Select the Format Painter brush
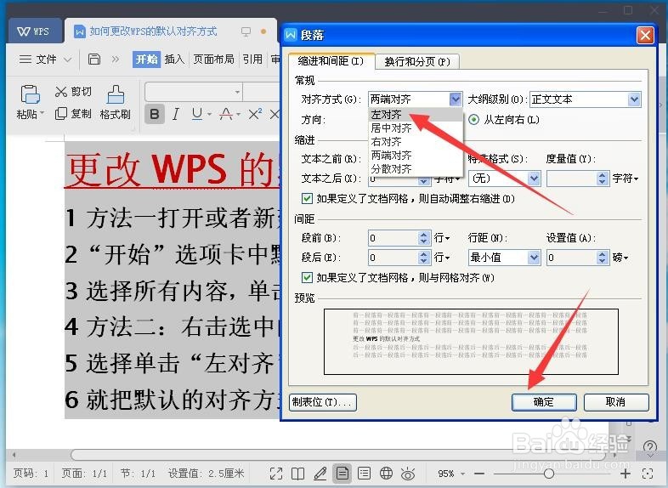 pos(116,94)
